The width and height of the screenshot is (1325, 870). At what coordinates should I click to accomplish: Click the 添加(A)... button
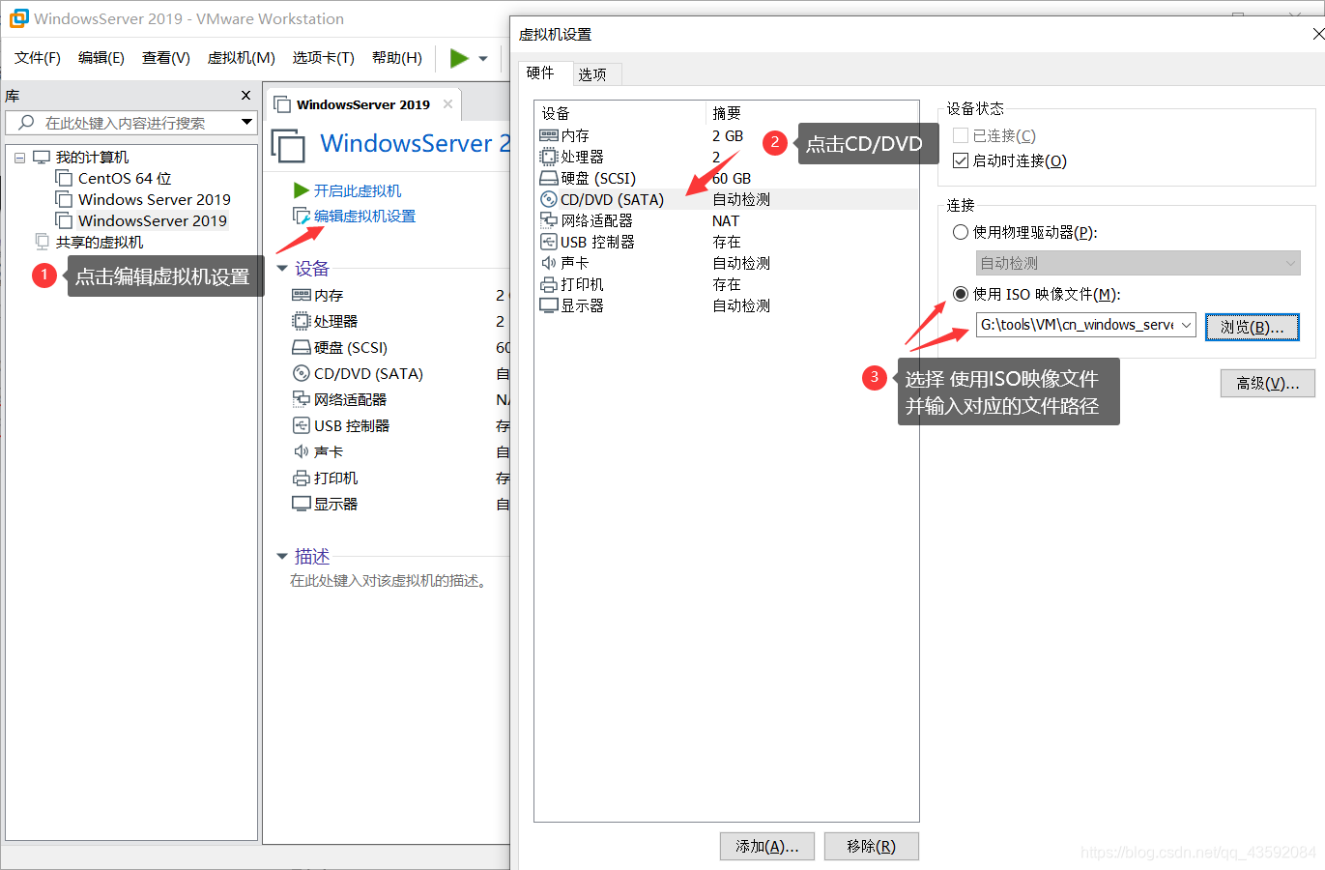767,846
